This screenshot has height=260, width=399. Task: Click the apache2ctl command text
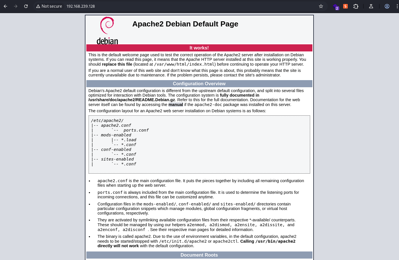pyautogui.click(x=225, y=241)
